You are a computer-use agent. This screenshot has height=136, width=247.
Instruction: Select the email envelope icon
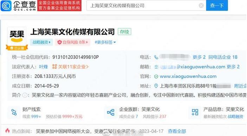tap(156, 67)
